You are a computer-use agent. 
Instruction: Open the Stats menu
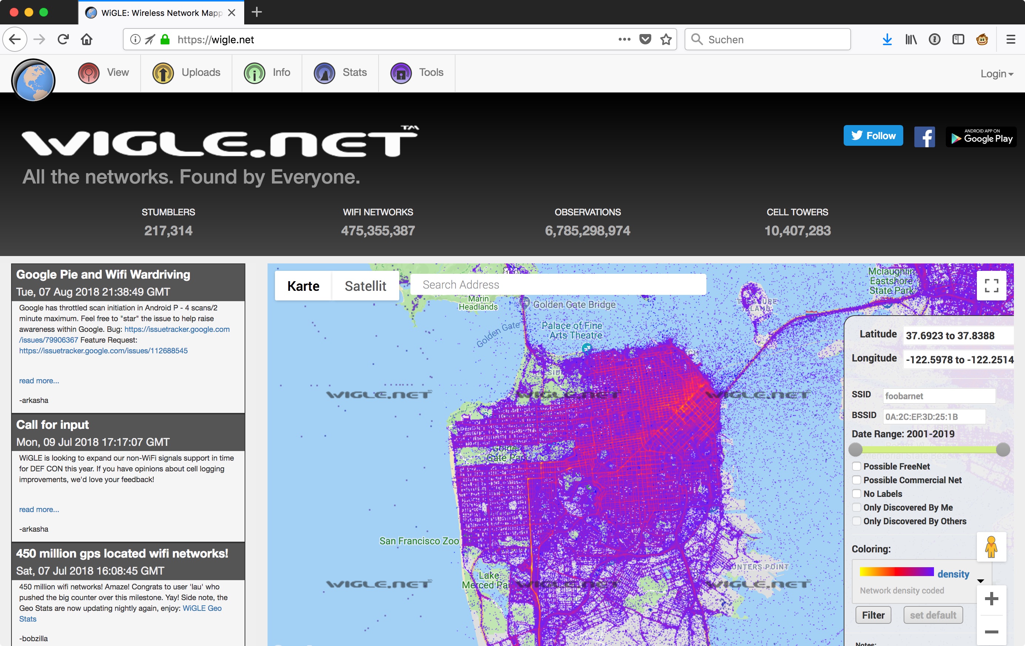point(340,73)
